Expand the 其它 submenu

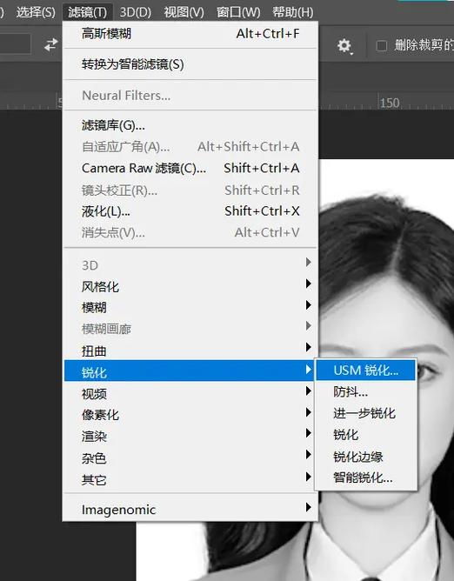point(190,480)
